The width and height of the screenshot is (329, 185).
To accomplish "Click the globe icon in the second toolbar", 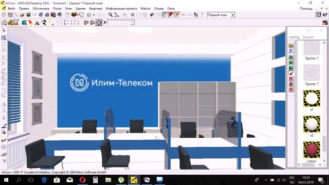I will tap(24, 23).
